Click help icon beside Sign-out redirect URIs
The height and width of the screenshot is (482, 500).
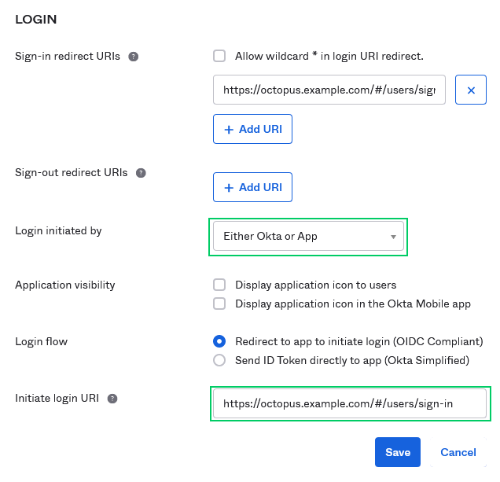(x=141, y=173)
